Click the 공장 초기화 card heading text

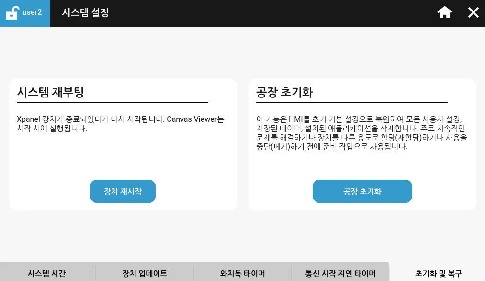pyautogui.click(x=284, y=92)
